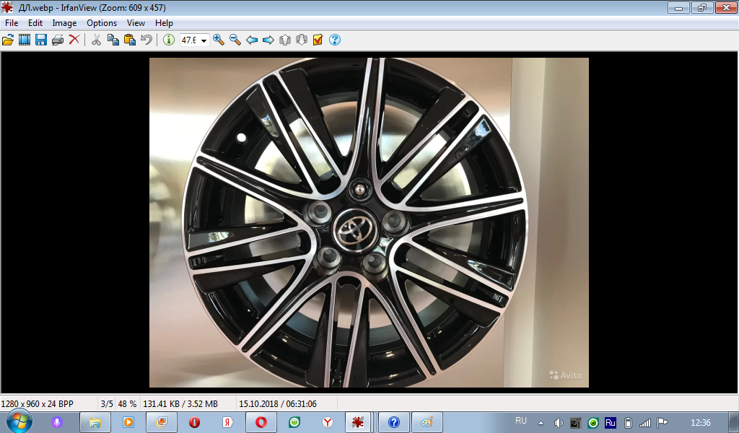Open the zoom percentage dropdown
Viewport: 739px width, 433px height.
204,40
